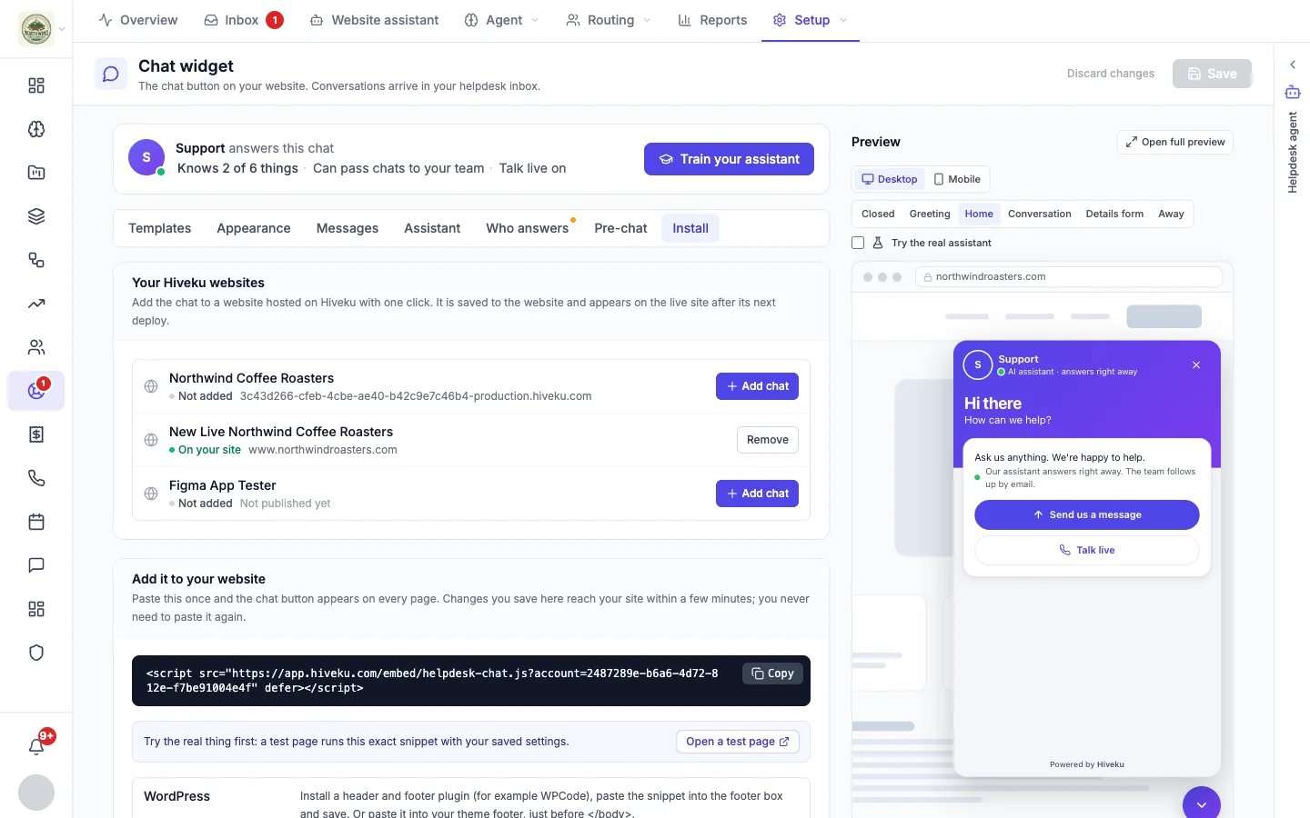Switch to the Appearance tab
The height and width of the screenshot is (818, 1310).
pyautogui.click(x=254, y=228)
